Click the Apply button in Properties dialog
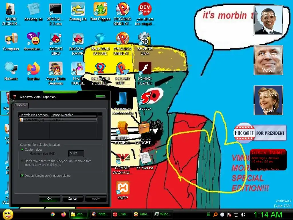 pyautogui.click(x=96, y=199)
